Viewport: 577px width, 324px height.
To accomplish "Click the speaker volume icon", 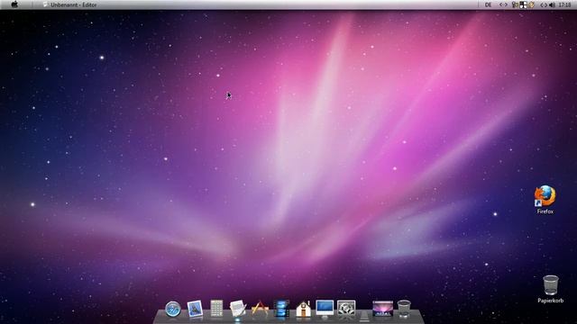I will pos(552,4).
